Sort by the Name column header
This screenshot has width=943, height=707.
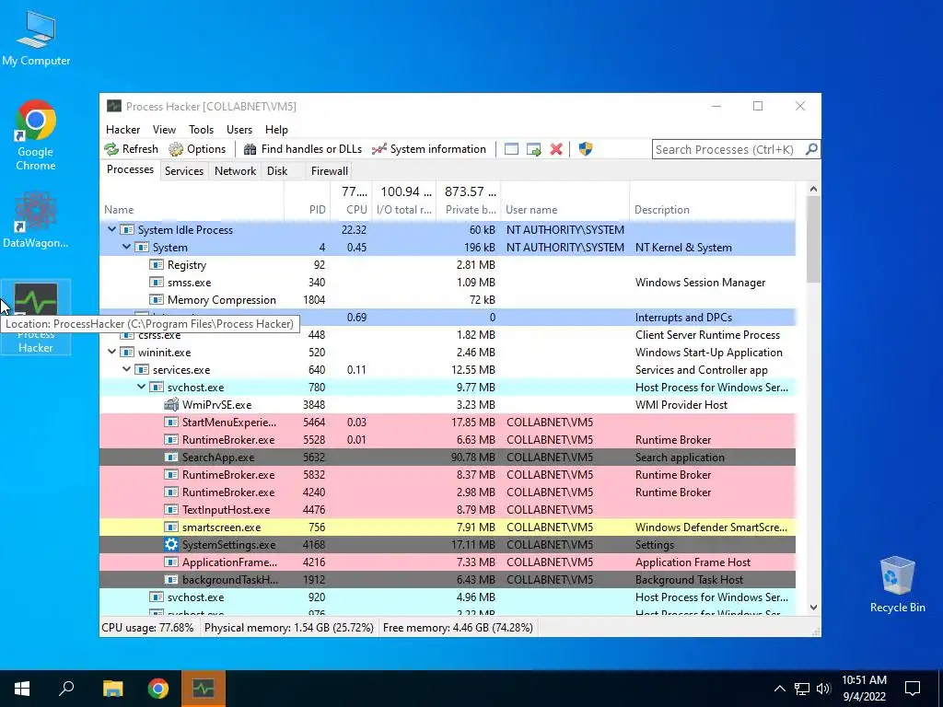[192, 210]
